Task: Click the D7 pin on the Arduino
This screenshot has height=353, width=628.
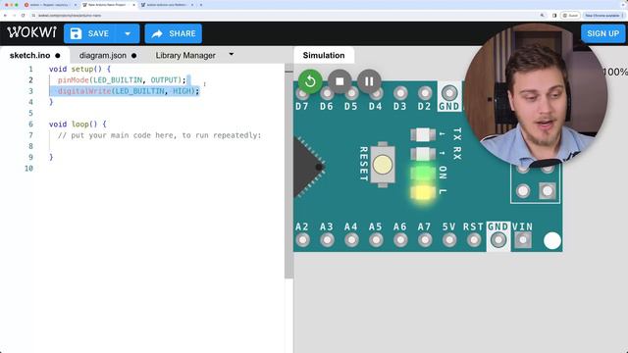Action: pyautogui.click(x=302, y=94)
